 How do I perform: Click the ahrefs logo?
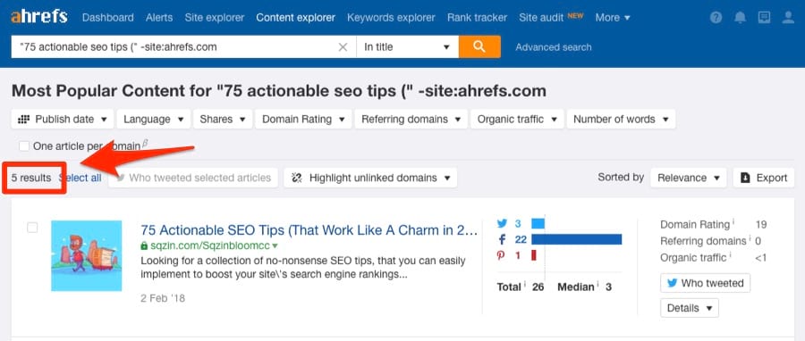[x=39, y=17]
